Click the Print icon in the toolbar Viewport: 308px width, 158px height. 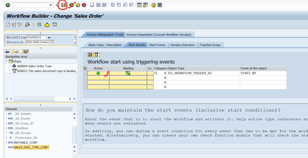click(x=92, y=5)
